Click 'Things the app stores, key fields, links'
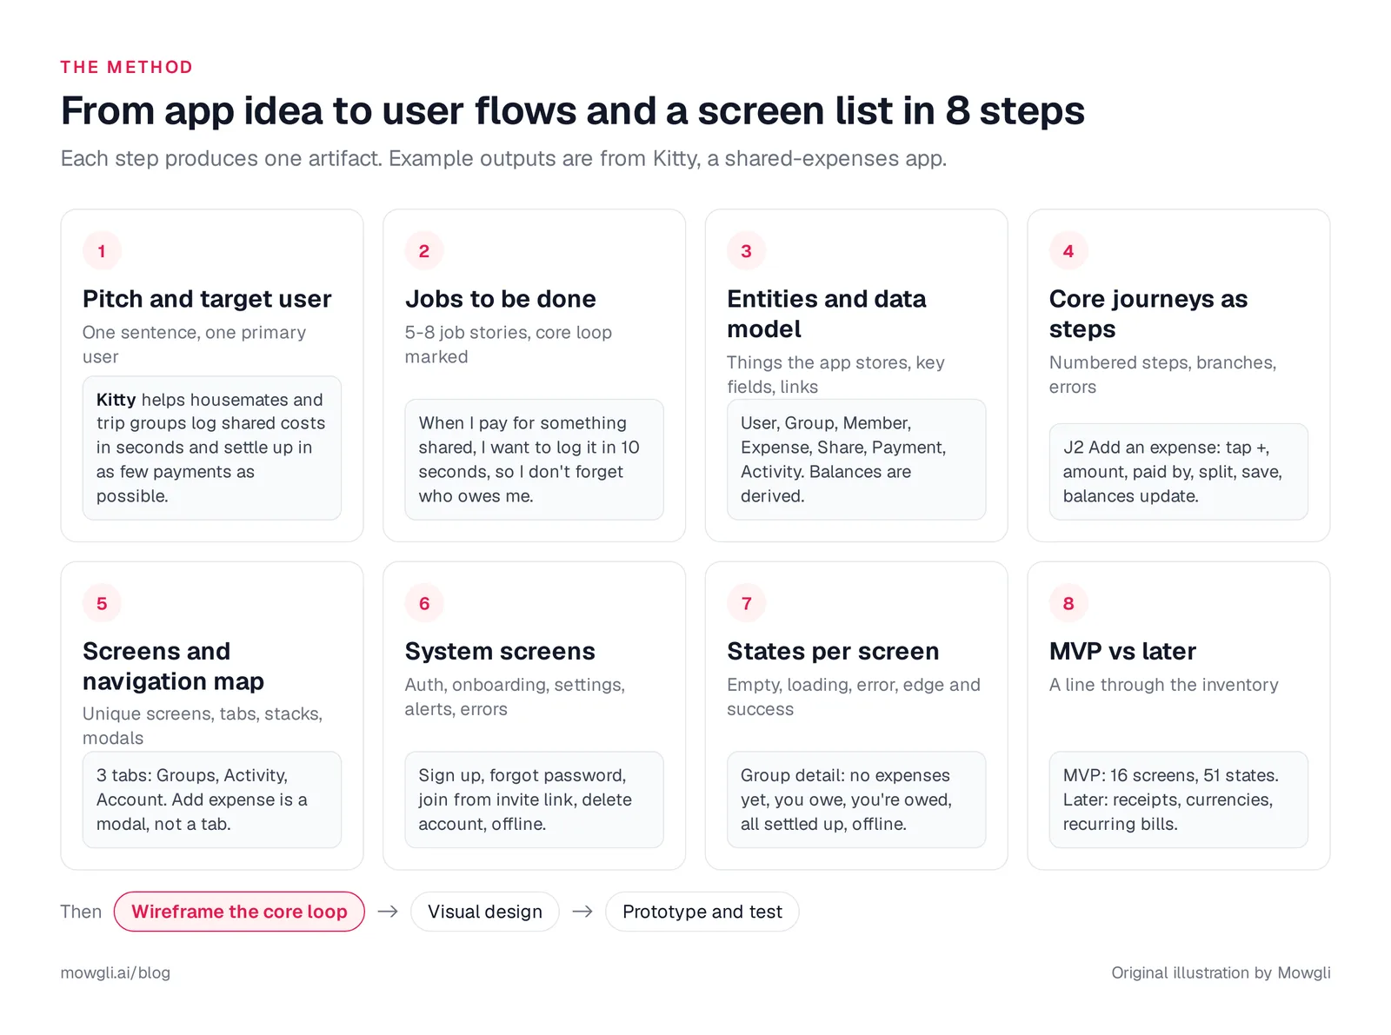Viewport: 1391px width, 1035px height. click(835, 375)
